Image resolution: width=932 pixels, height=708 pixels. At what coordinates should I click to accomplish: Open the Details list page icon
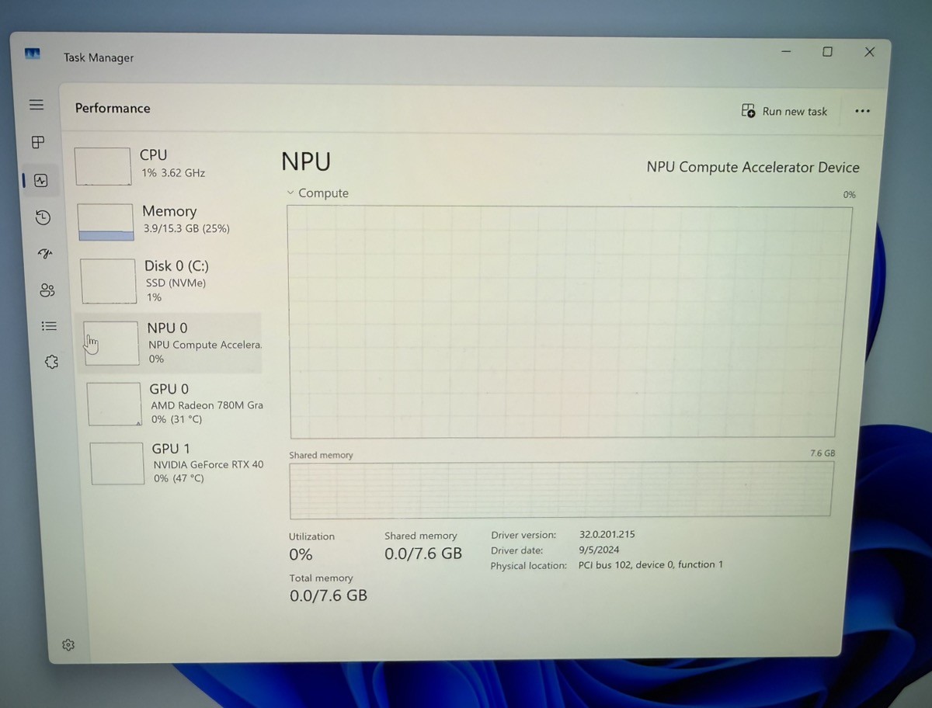point(49,326)
